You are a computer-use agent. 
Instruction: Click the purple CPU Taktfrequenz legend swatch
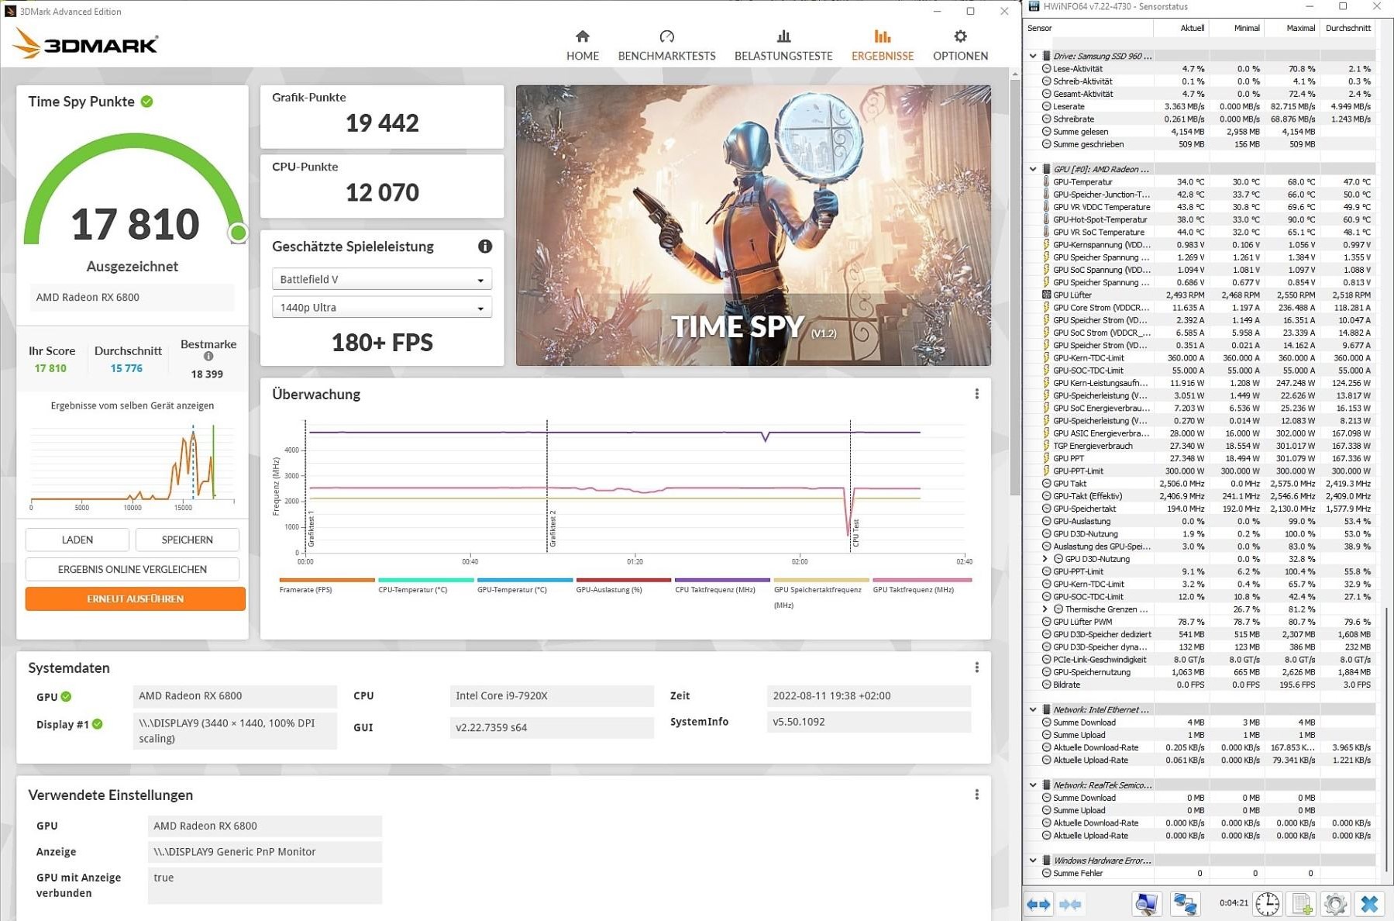722,580
